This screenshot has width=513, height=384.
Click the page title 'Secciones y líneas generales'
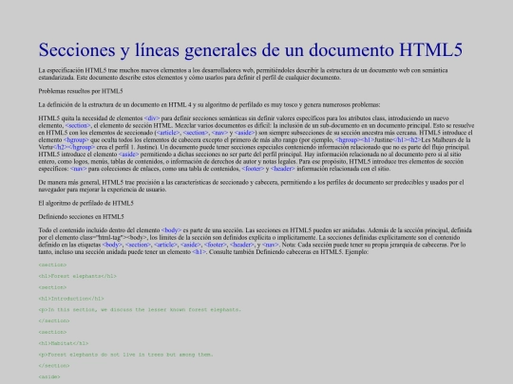coord(251,49)
